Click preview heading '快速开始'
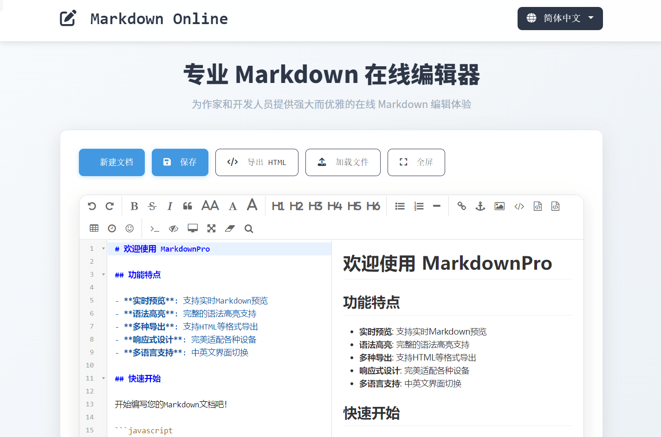661x437 pixels. [x=371, y=413]
